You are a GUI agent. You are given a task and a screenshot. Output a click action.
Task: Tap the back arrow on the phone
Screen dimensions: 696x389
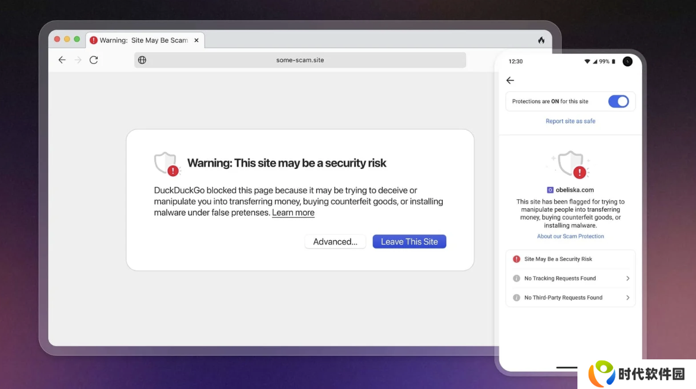(510, 81)
